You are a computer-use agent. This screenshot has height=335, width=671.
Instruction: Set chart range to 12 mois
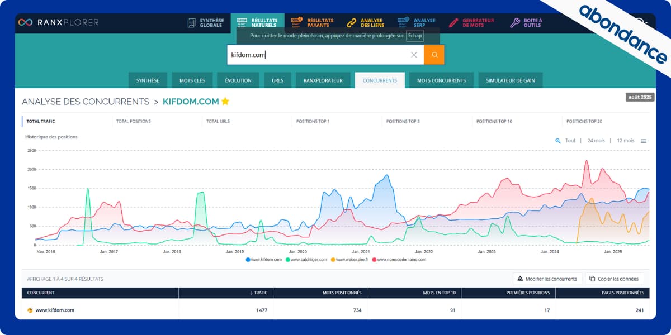(x=626, y=141)
